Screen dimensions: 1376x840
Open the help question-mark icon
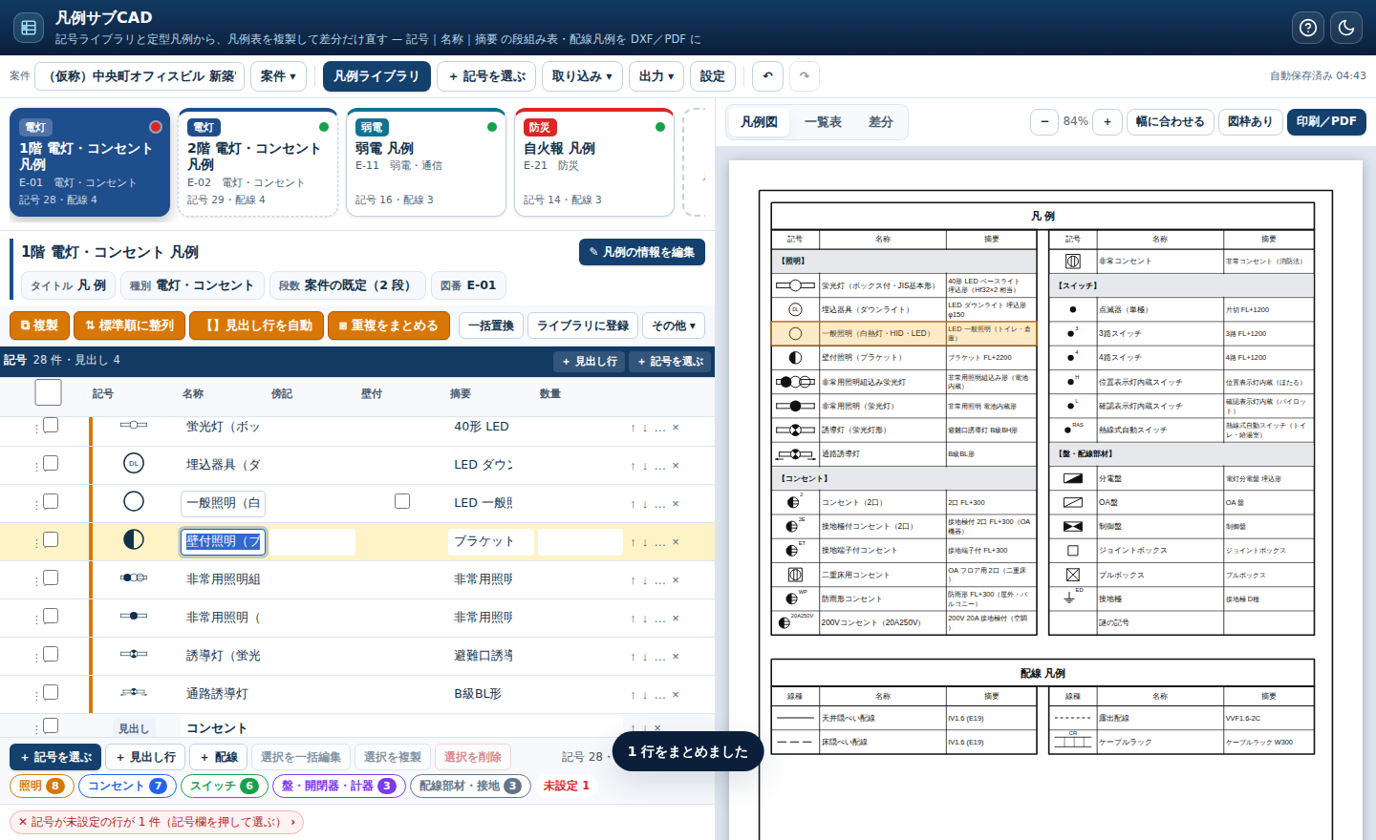click(x=1308, y=28)
